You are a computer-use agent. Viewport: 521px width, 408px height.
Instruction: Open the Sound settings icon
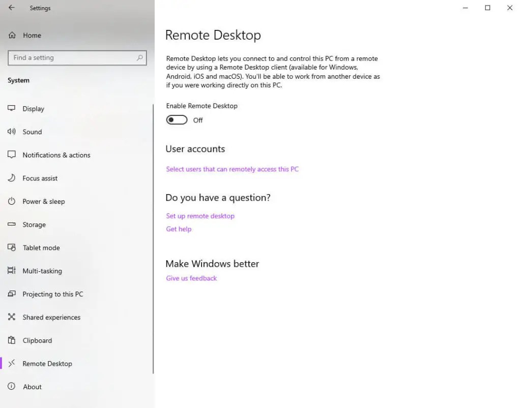(x=11, y=132)
